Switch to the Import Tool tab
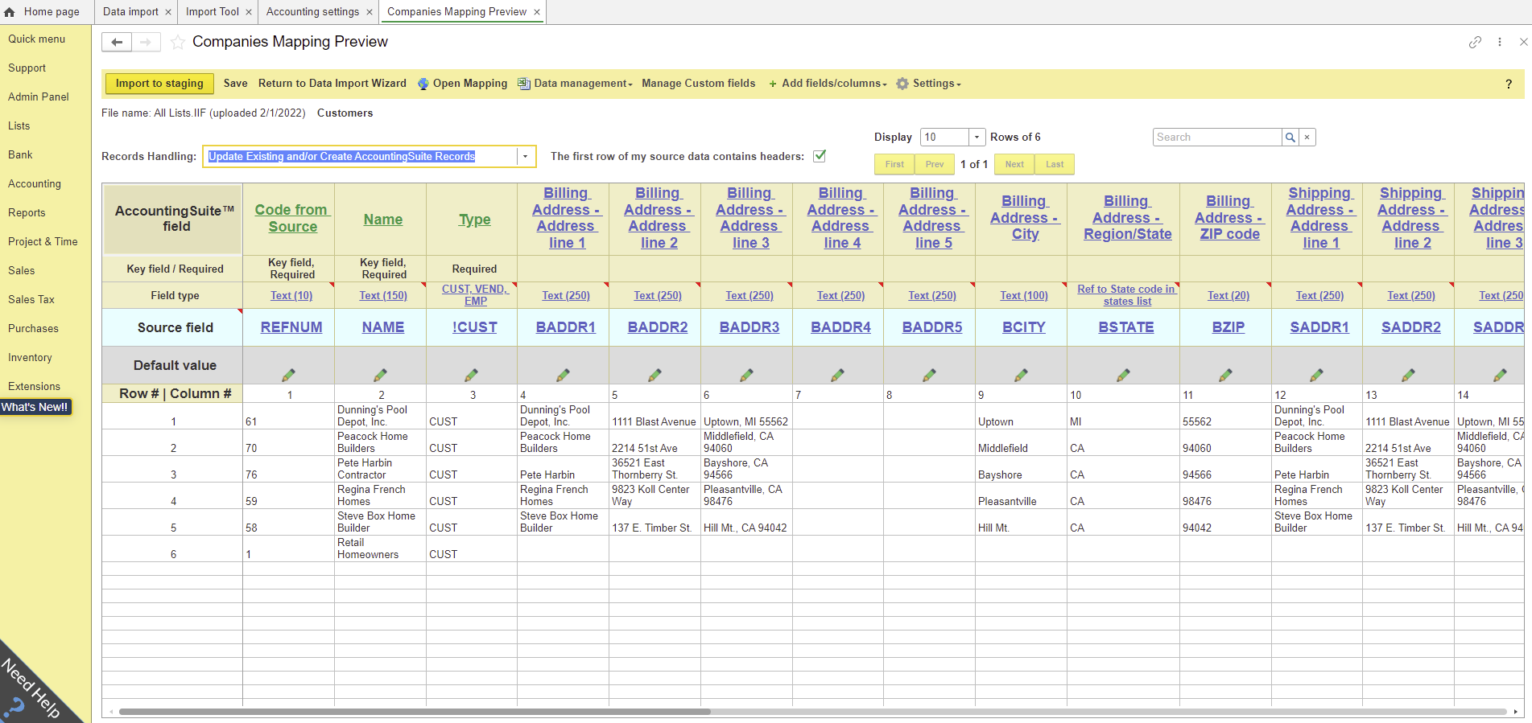 coord(213,12)
